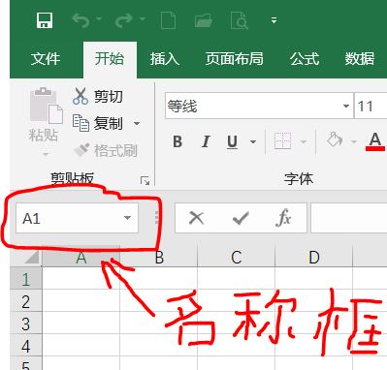Open the Redo history dropdown arrow

coord(142,19)
